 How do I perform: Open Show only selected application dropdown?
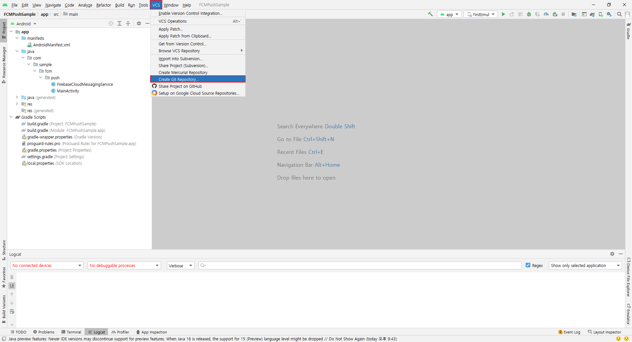(x=585, y=265)
